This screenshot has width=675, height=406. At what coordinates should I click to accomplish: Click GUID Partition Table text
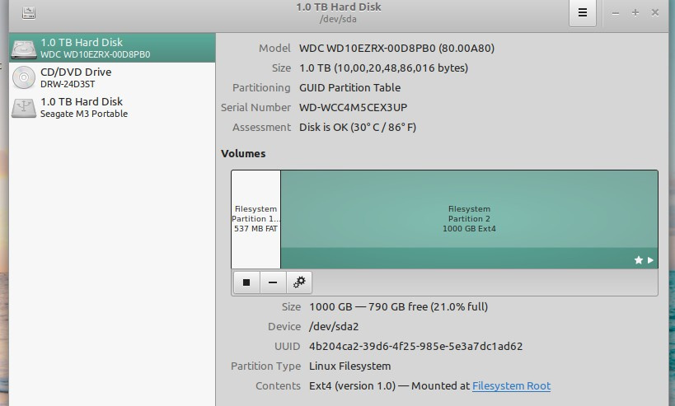pos(349,88)
